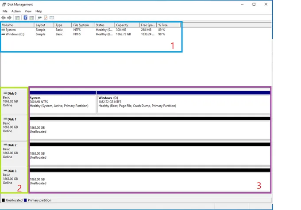Click the Primary partition blue legend swatch
Screen dimensions: 301x210
coord(25,200)
